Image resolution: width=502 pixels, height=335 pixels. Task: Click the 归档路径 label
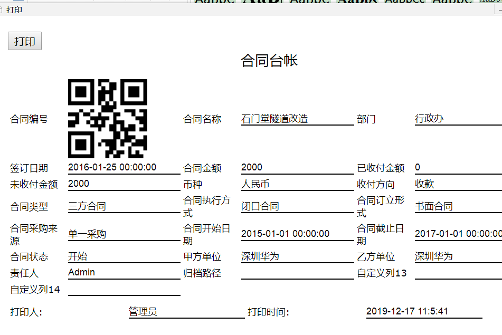coord(202,273)
